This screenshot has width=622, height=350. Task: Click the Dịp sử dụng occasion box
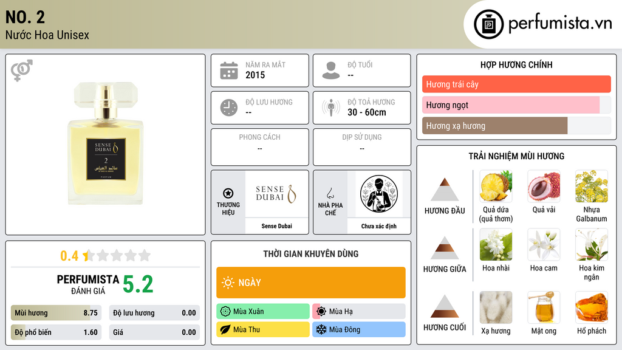point(362,147)
